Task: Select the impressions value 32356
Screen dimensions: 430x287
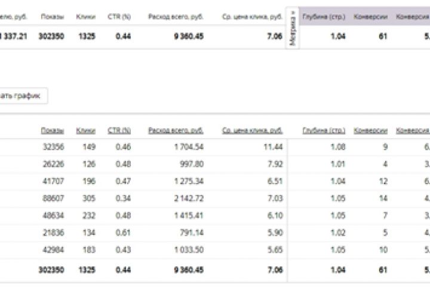Action: click(x=54, y=147)
